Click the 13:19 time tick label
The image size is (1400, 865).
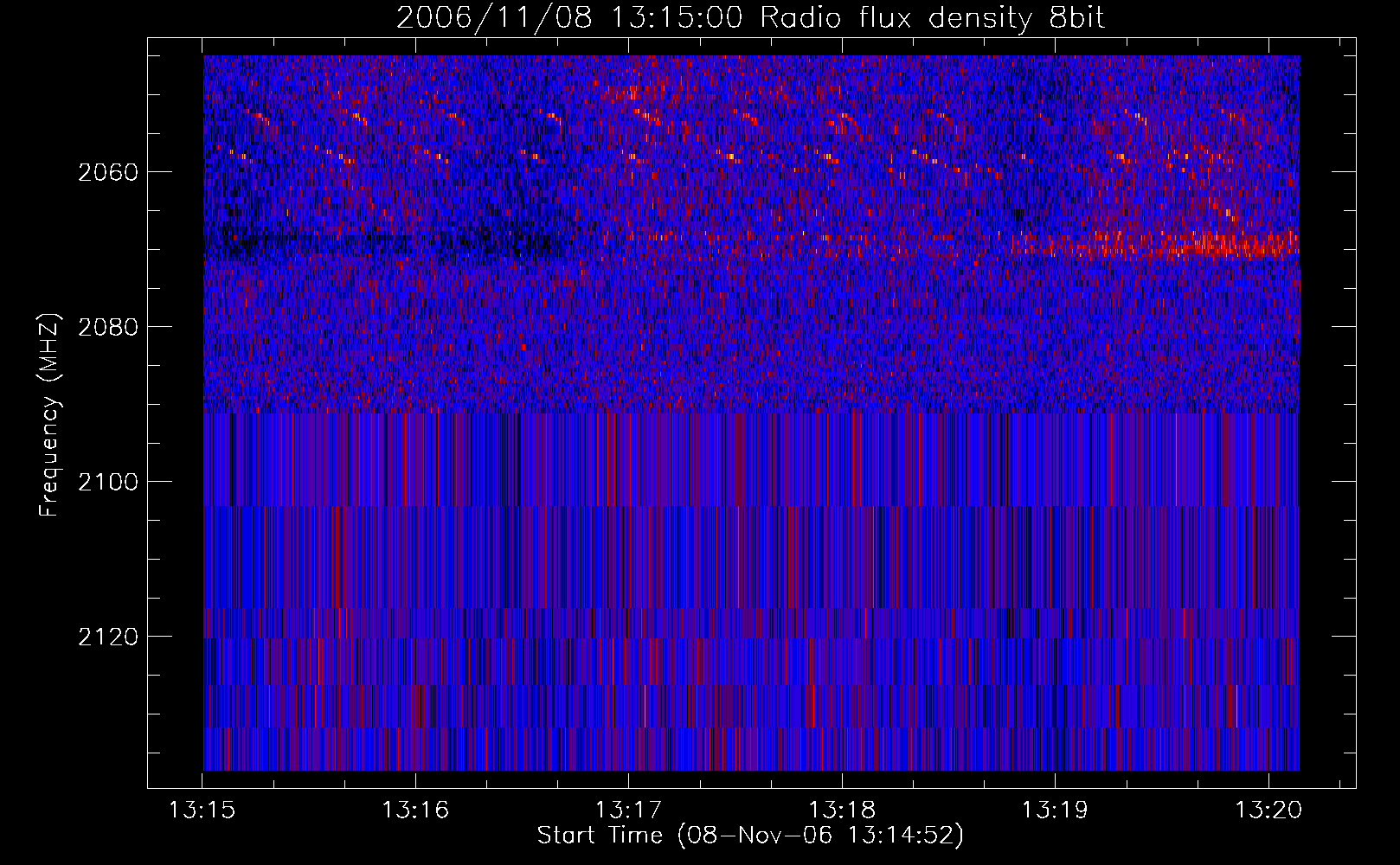pyautogui.click(x=1056, y=810)
